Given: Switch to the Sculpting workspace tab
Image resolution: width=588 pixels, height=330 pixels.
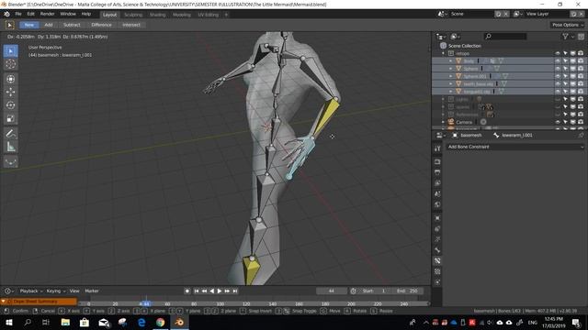Looking at the screenshot, I should 133,15.
